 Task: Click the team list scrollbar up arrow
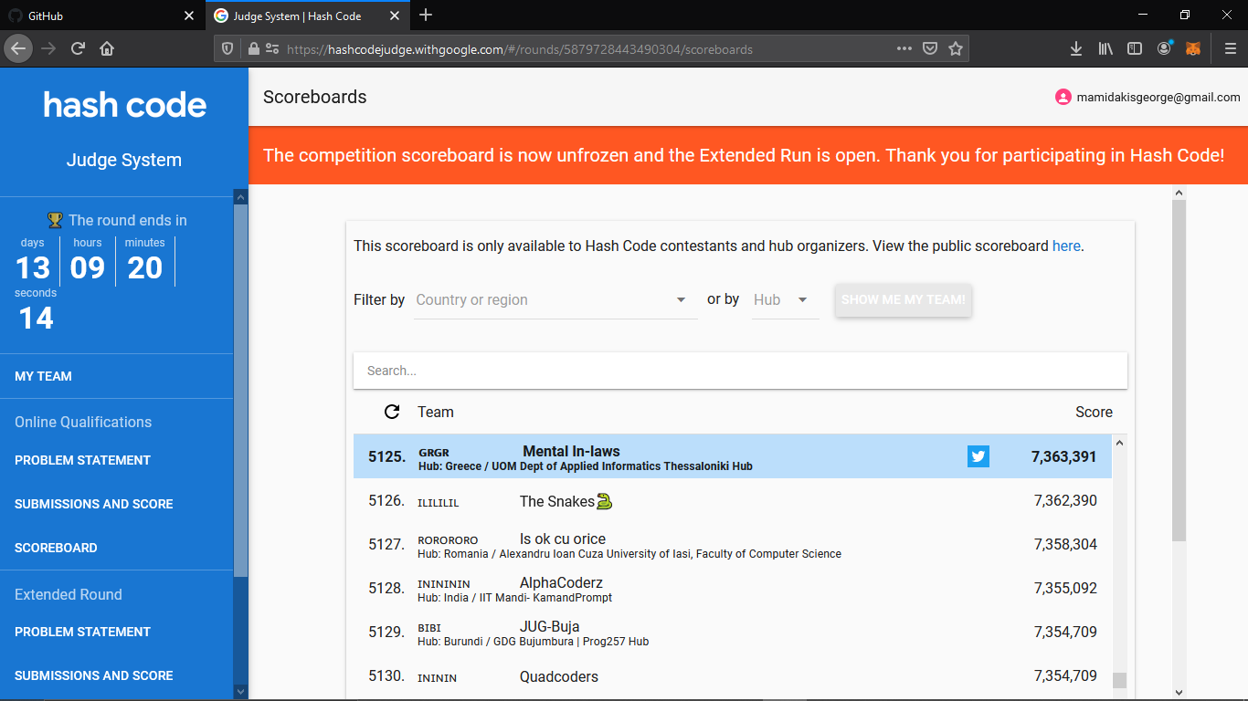[1119, 442]
